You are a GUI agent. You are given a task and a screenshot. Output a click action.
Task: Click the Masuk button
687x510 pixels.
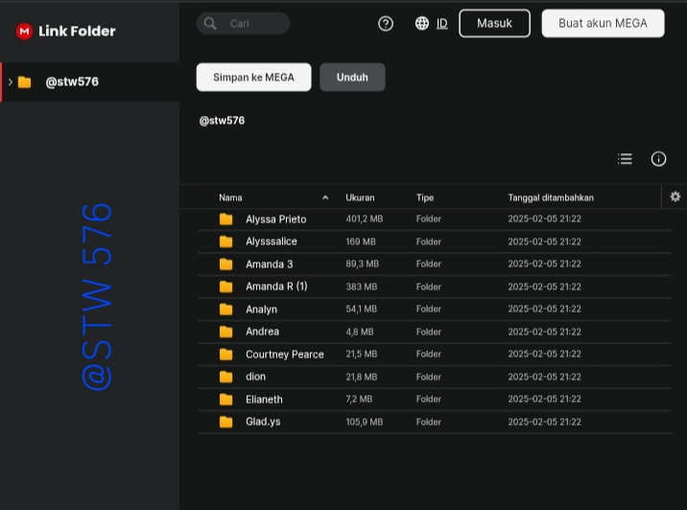point(494,23)
